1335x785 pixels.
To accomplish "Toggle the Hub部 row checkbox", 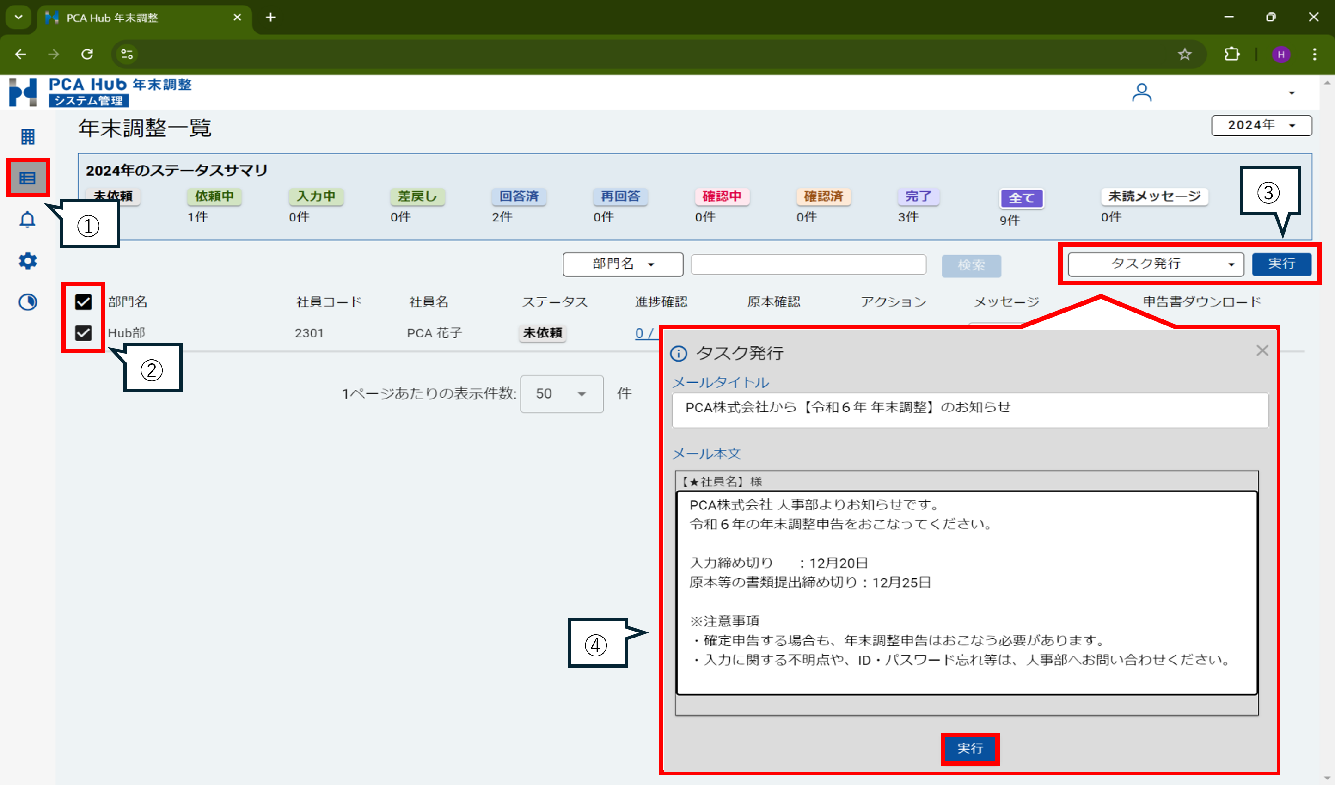I will click(83, 333).
